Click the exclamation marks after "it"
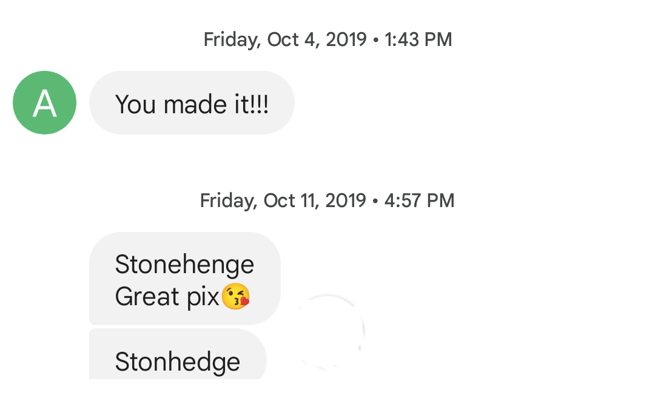Image resolution: width=655 pixels, height=393 pixels. pos(260,105)
